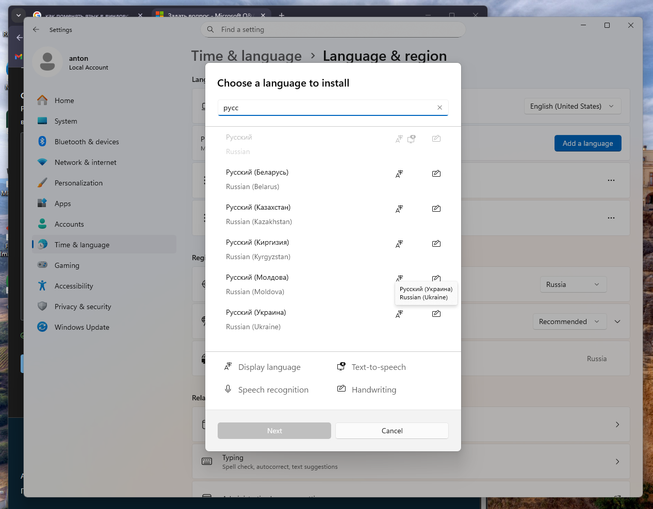The height and width of the screenshot is (509, 653).
Task: Cancel the language install dialog
Action: click(x=392, y=431)
